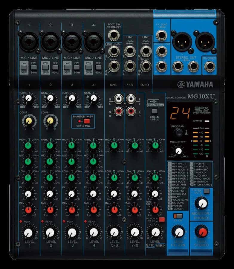The width and height of the screenshot is (234, 269).
Task: Toggle the PAD switch on channel 1
Action: coord(24,68)
